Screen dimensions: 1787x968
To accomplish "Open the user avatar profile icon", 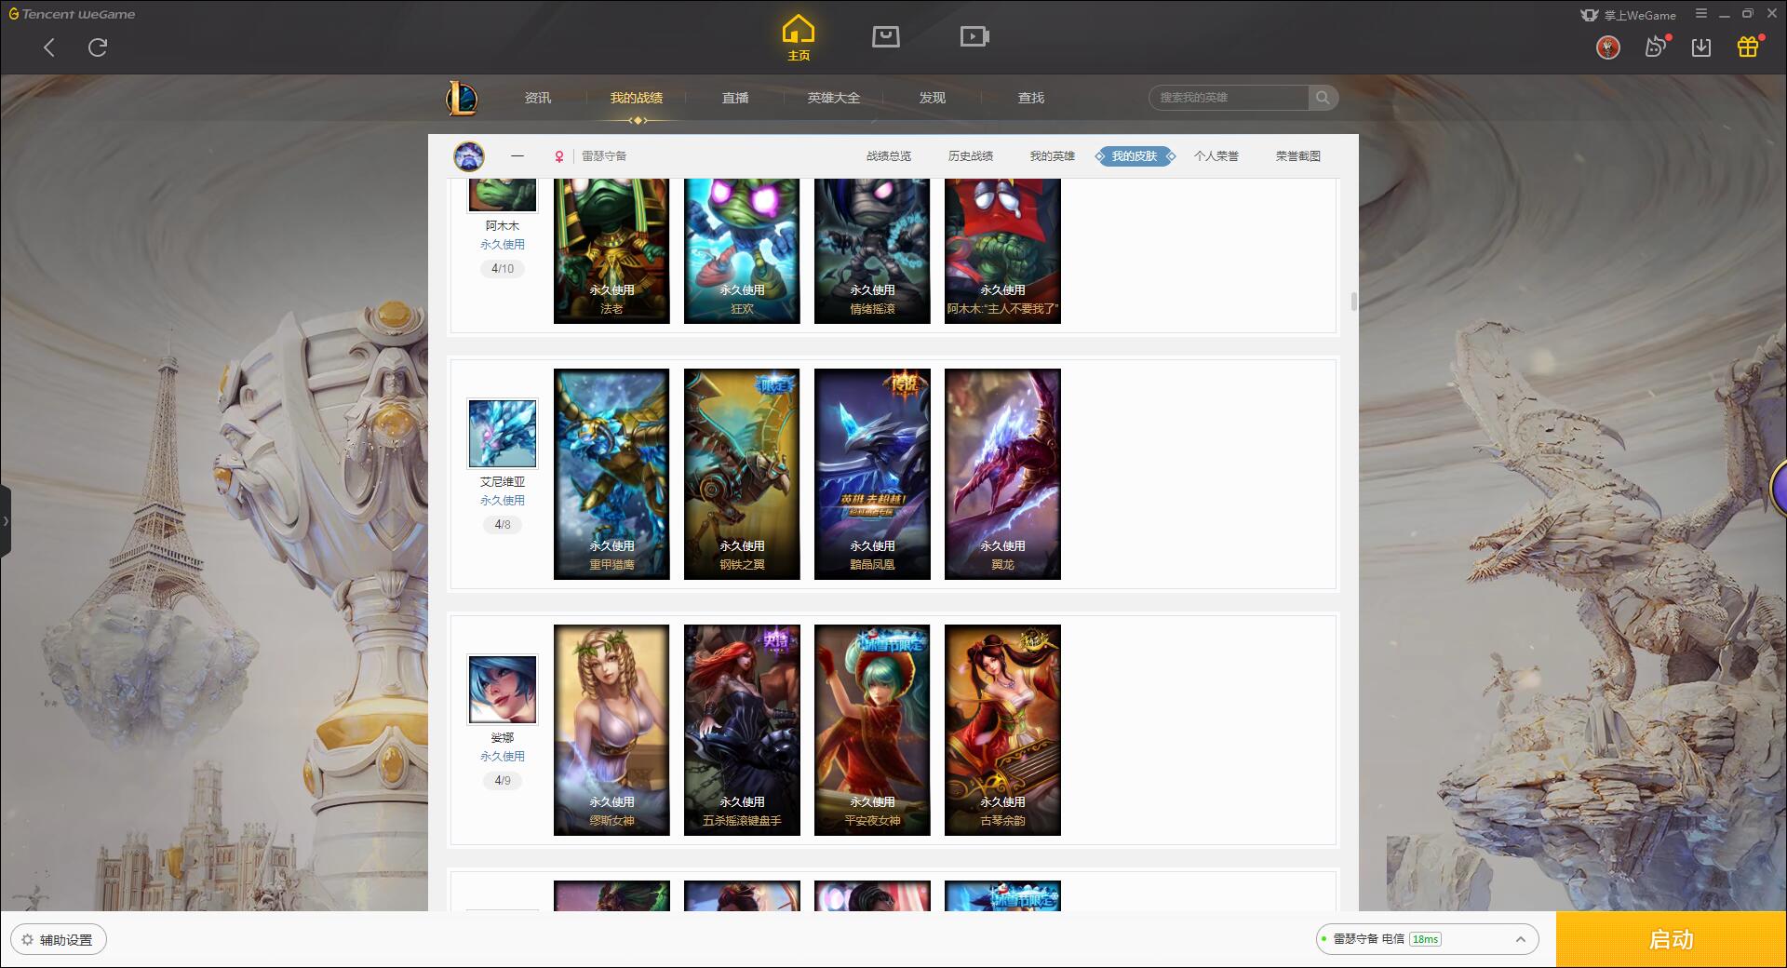I will 1608,47.
